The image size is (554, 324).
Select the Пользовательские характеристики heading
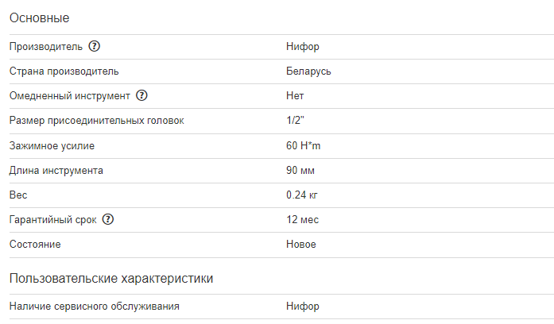coord(110,278)
